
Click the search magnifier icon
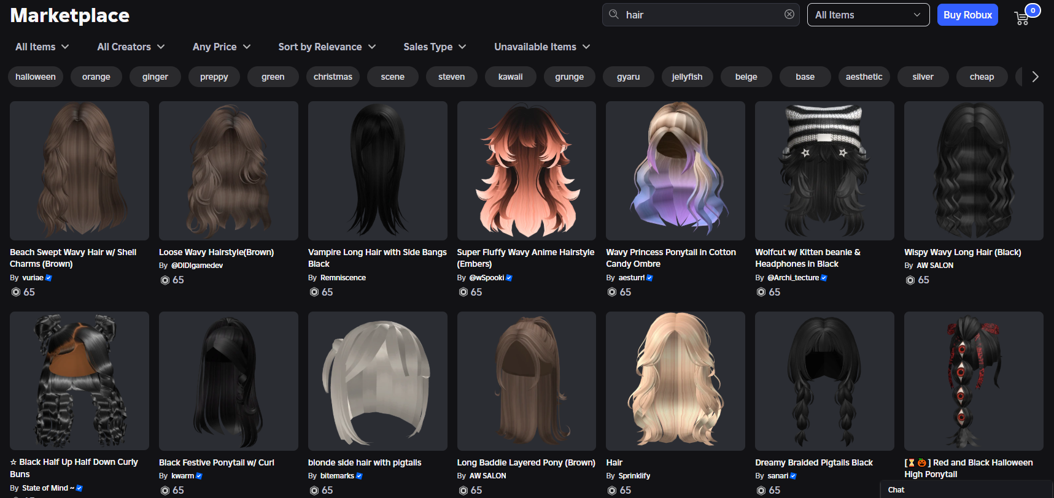tap(613, 14)
